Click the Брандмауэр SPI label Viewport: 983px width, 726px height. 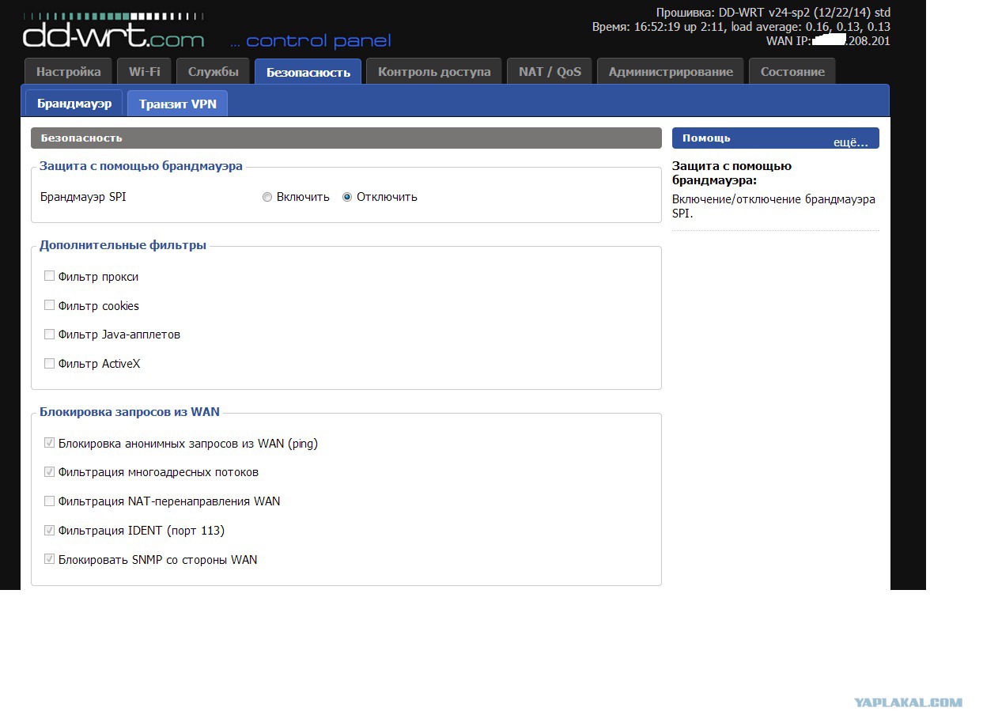83,197
